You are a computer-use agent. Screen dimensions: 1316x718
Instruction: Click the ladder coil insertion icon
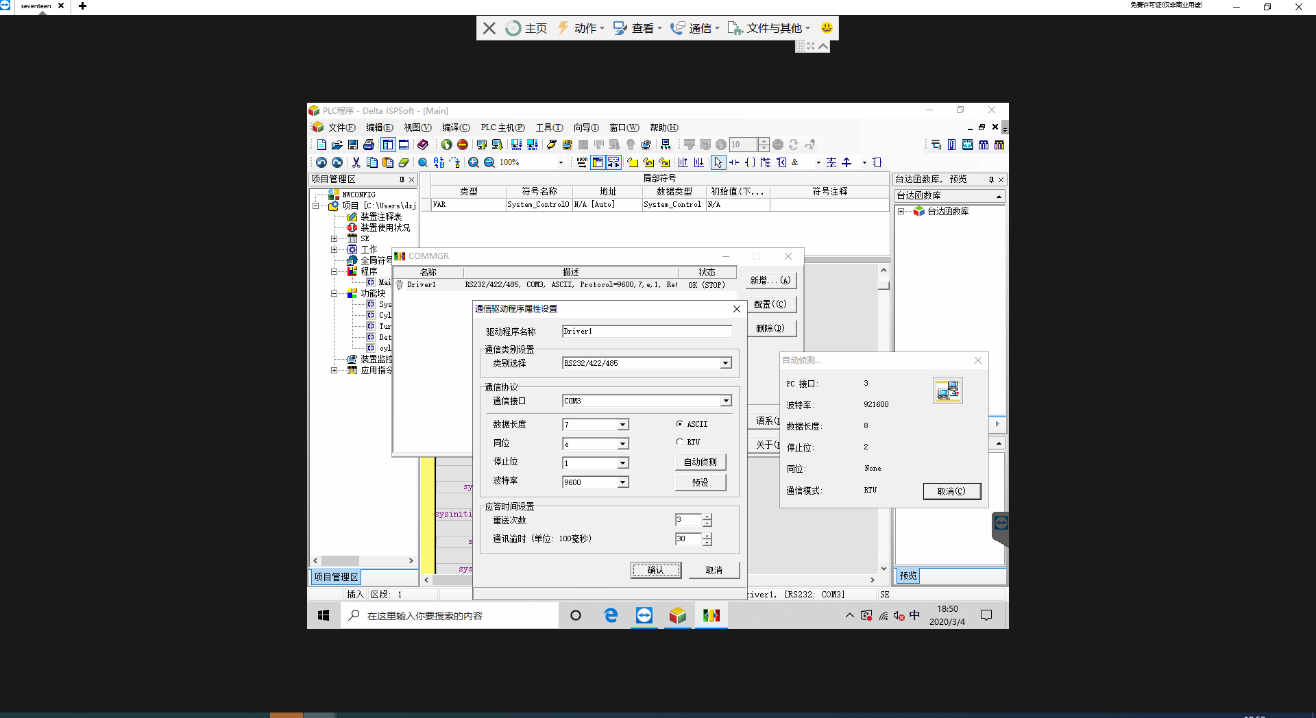750,162
